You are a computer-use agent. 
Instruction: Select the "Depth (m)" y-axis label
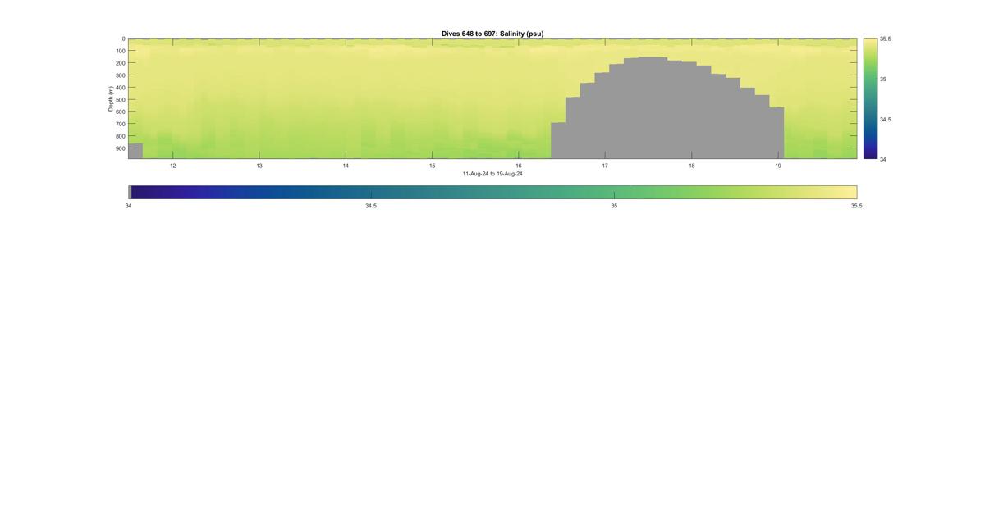click(111, 98)
